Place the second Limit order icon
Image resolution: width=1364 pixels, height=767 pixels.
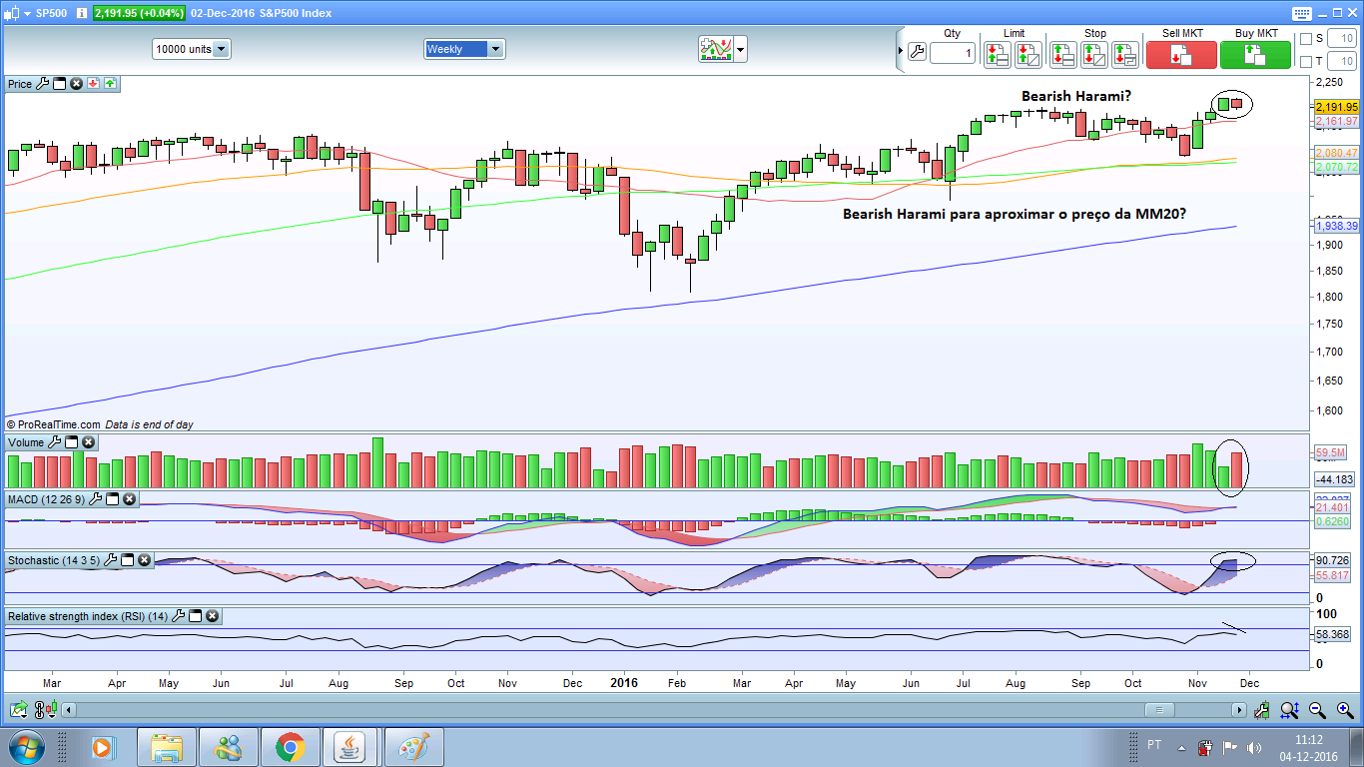1028,55
